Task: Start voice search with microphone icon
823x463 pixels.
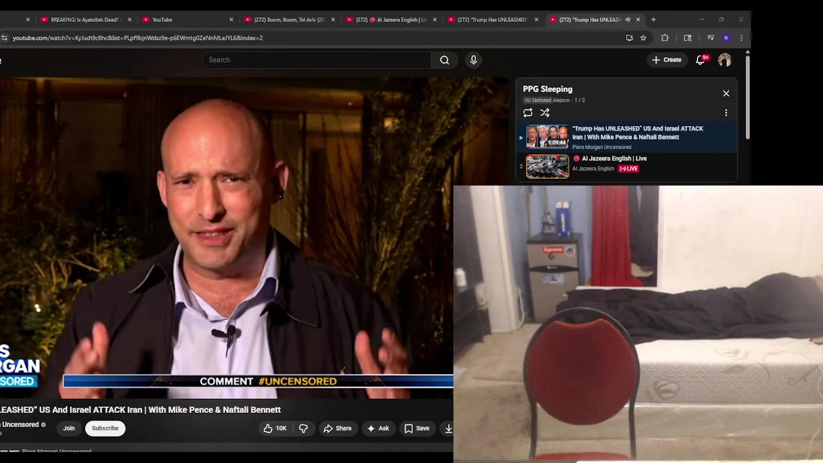Action: pos(473,60)
